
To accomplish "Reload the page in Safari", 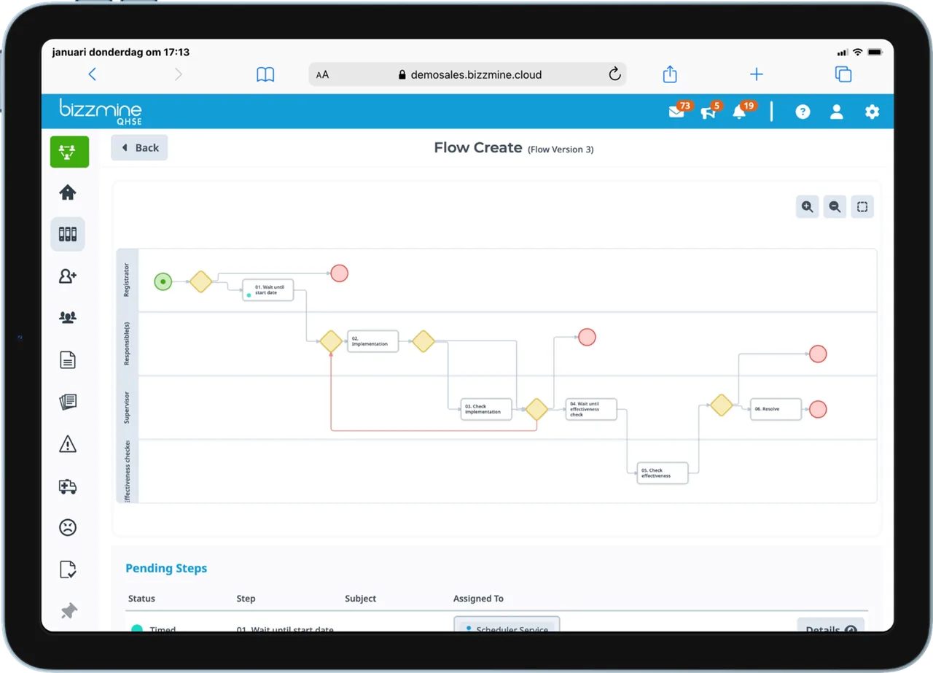I will [x=614, y=74].
